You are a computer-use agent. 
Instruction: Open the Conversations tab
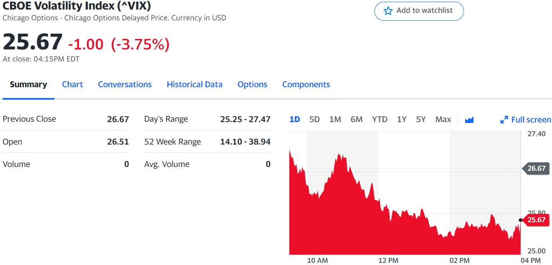point(125,84)
